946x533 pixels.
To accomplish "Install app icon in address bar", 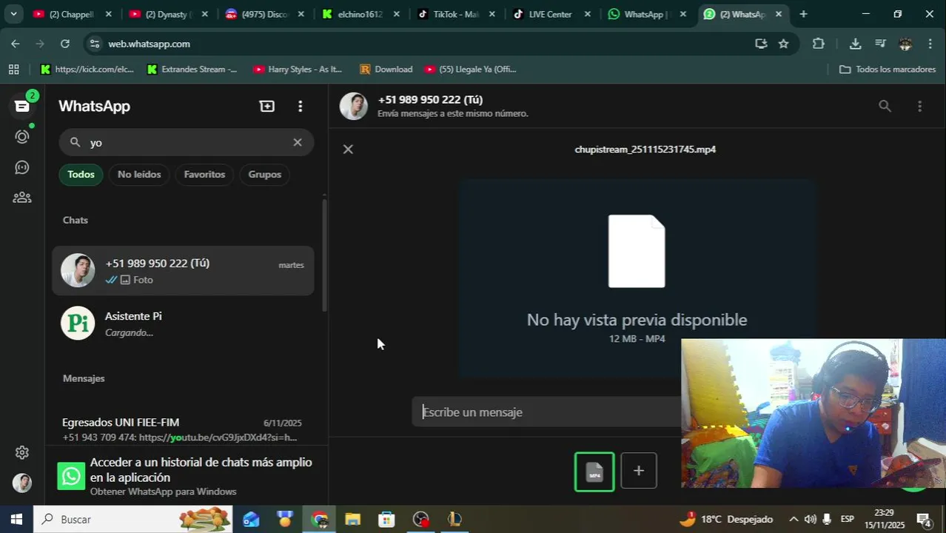I will click(761, 44).
